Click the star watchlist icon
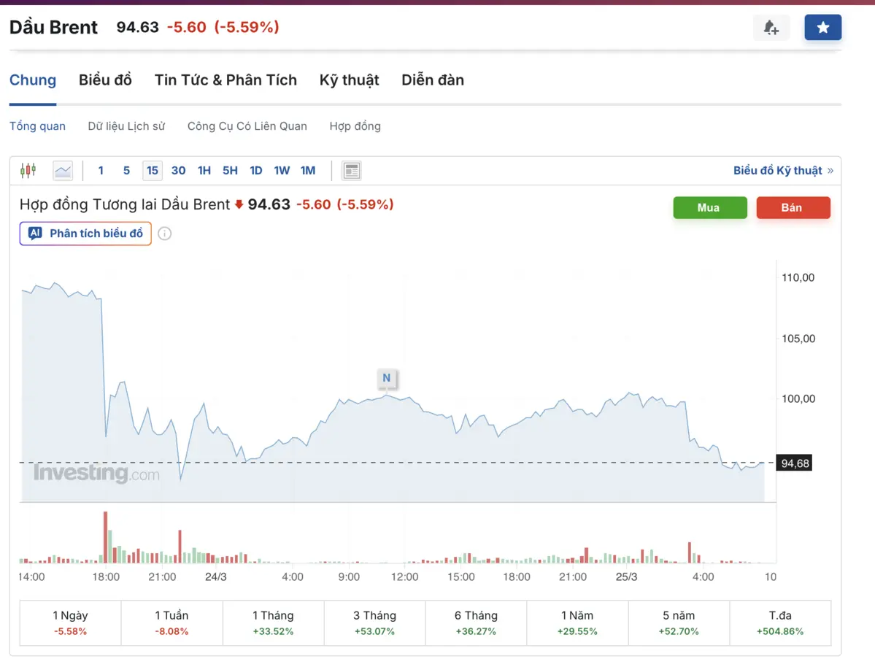The image size is (875, 667). [822, 28]
